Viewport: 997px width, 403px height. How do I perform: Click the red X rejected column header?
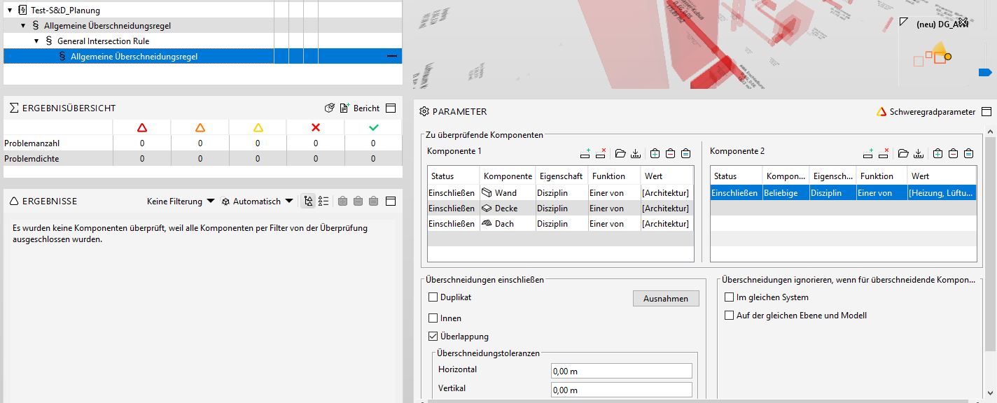click(316, 127)
